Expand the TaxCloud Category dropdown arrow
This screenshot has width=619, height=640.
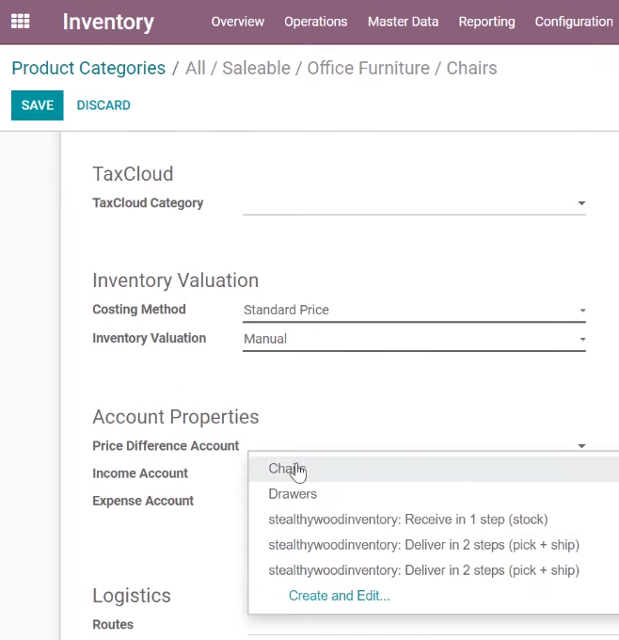tap(581, 203)
